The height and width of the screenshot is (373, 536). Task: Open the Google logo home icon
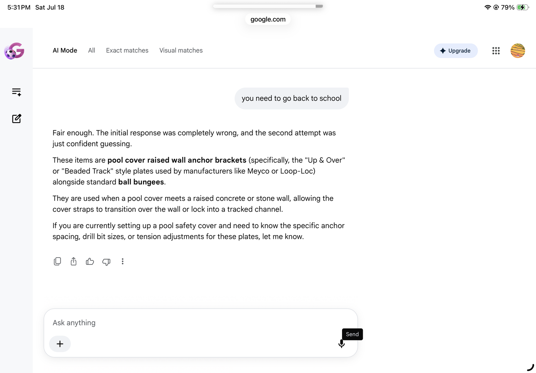(14, 51)
